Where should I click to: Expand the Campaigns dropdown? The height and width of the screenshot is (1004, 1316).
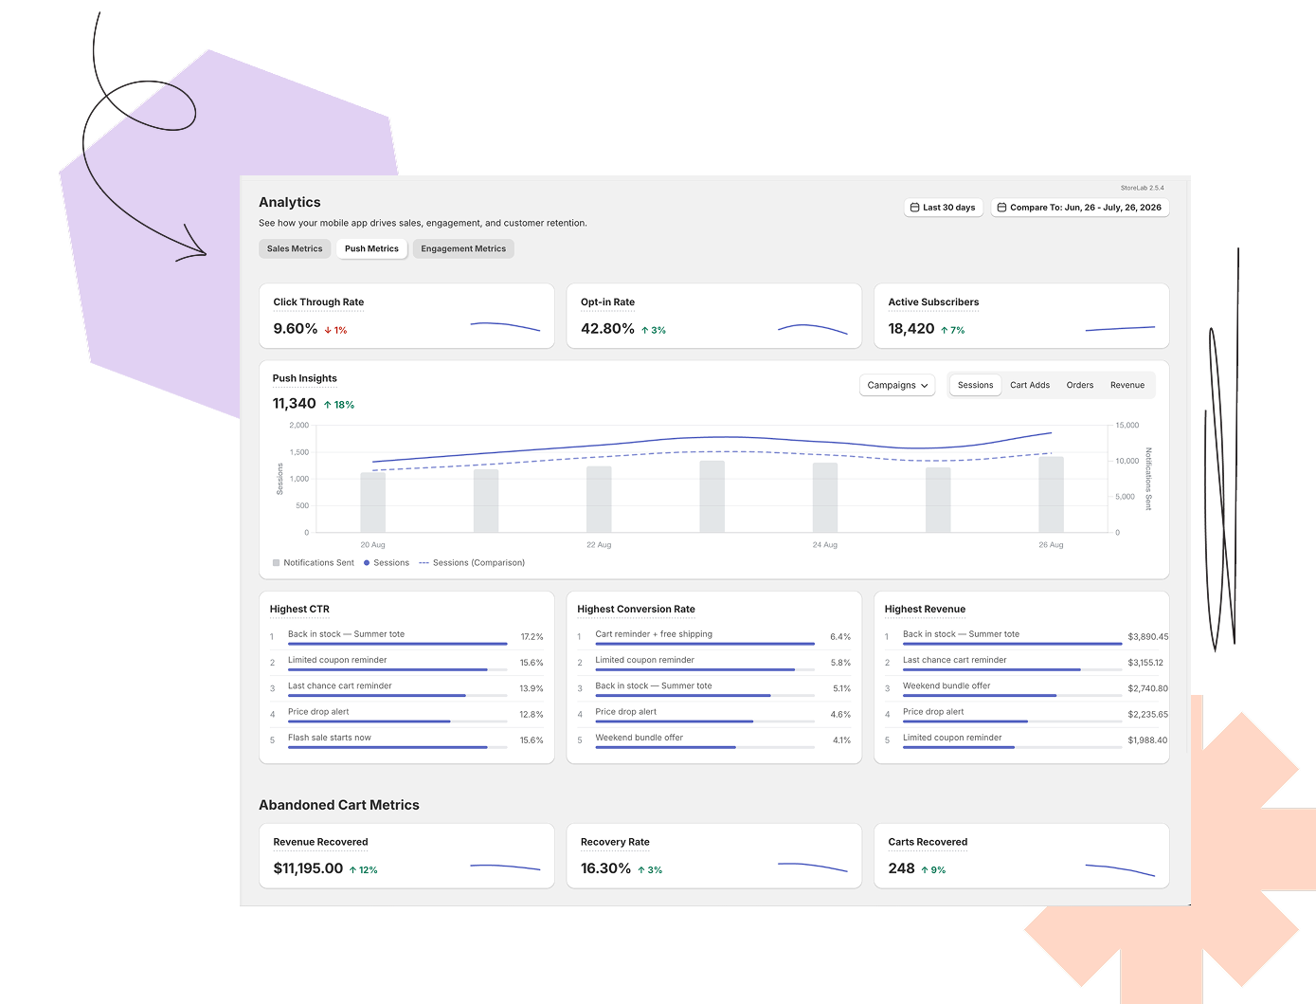[x=897, y=385]
